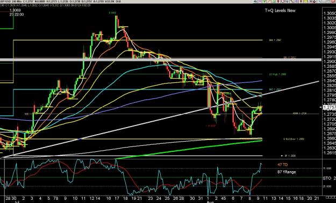Click date label 17 on time axis

click(117, 199)
